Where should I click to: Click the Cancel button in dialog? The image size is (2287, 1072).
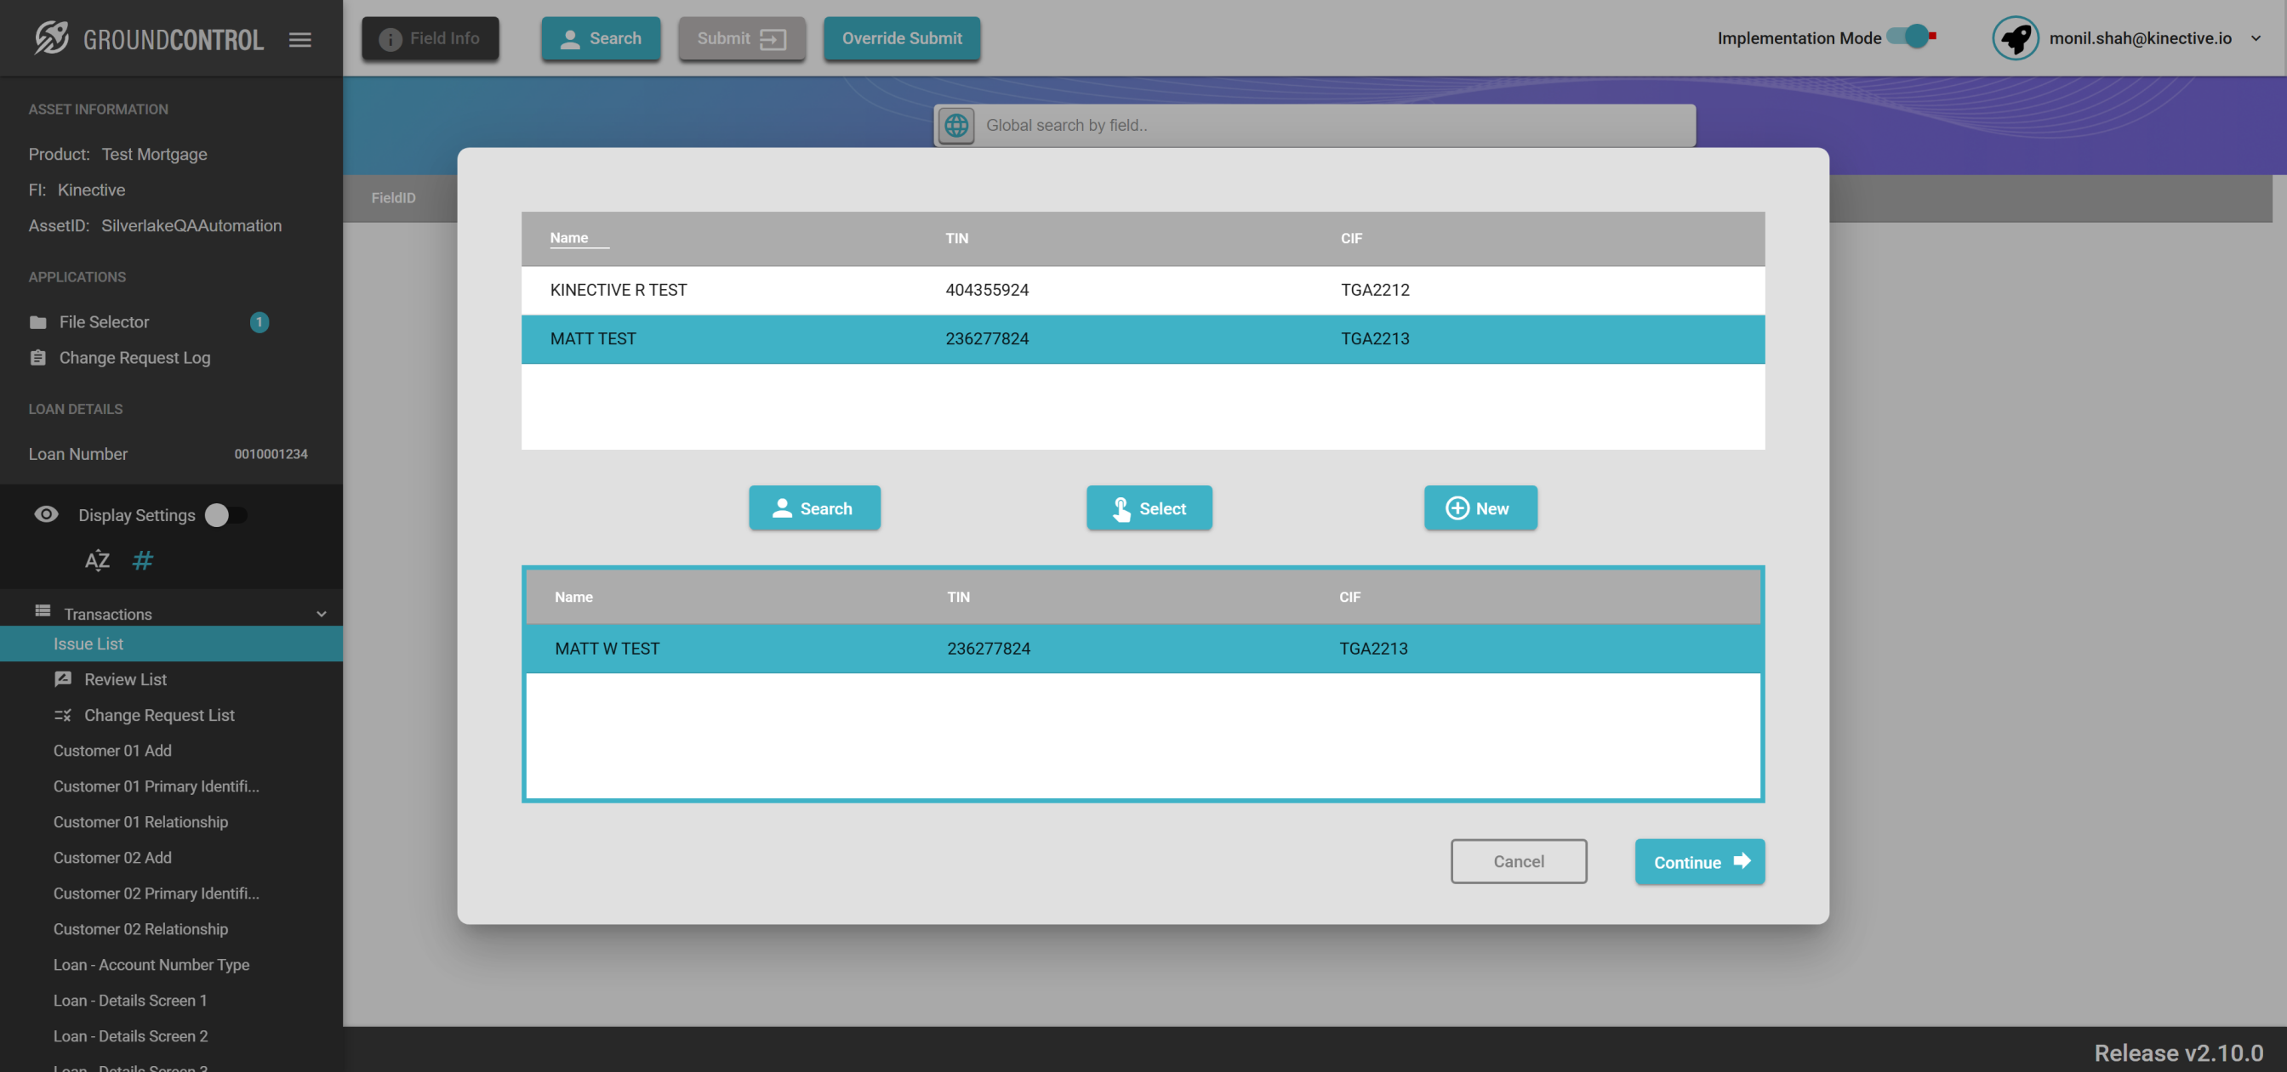point(1518,861)
